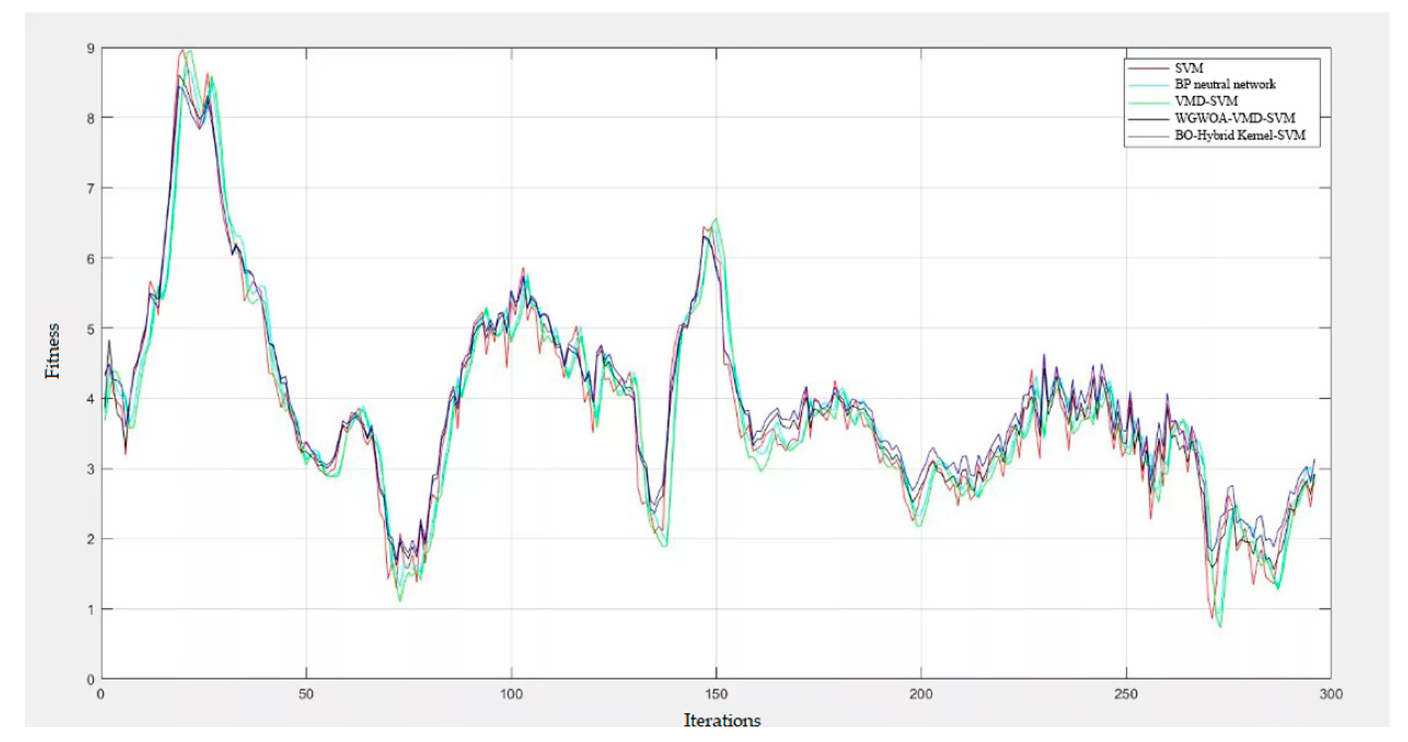Screen dimensions: 1408x742
Task: Click the 300 tick on the x-axis
Action: coord(1330,695)
